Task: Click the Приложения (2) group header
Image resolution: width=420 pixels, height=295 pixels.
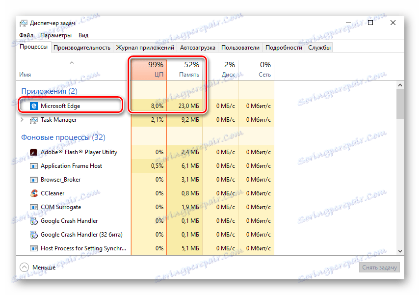Action: click(x=49, y=91)
